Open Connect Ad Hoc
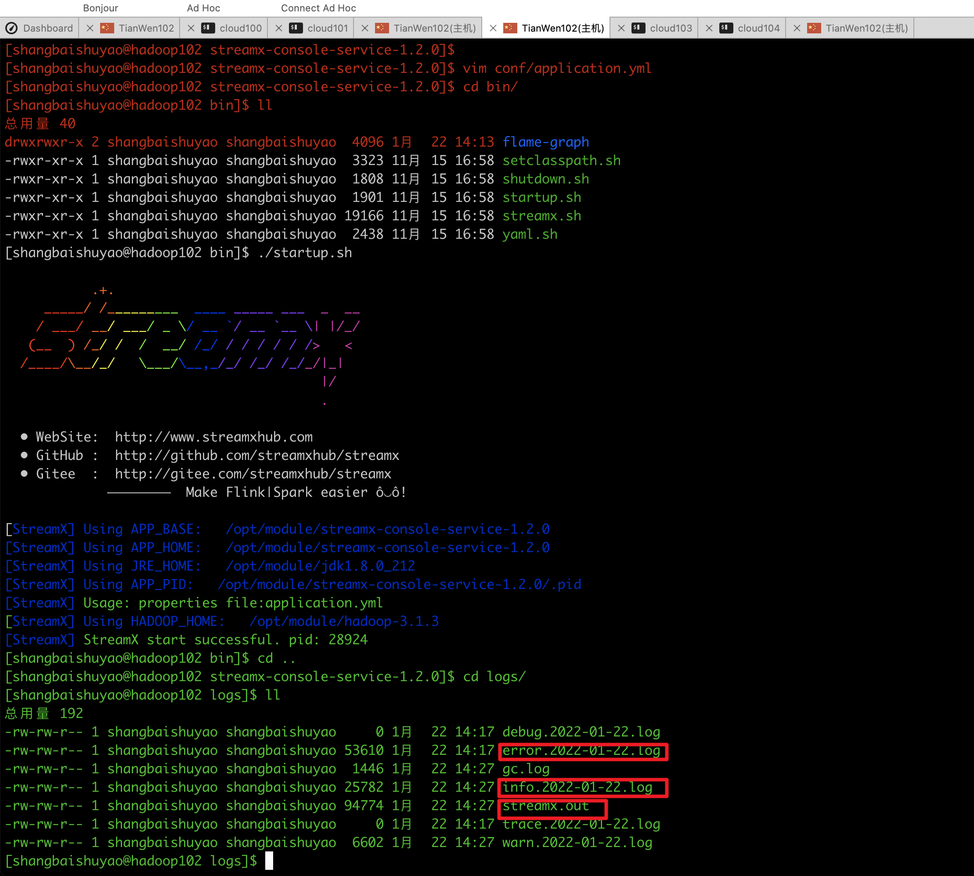This screenshot has height=876, width=974. pyautogui.click(x=318, y=8)
